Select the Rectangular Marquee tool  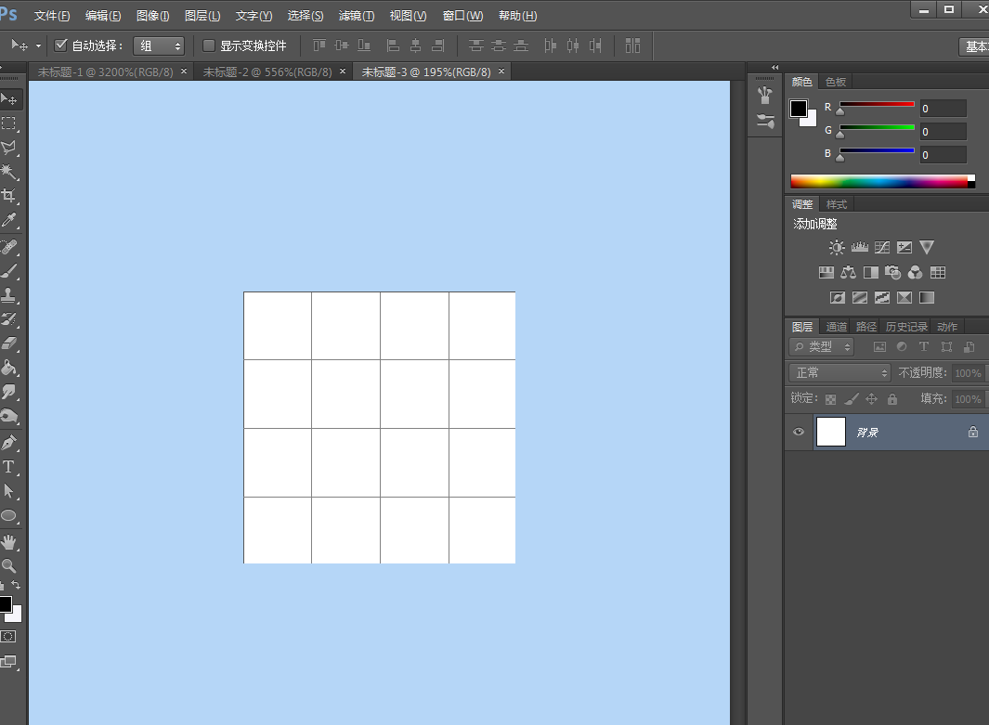tap(9, 123)
